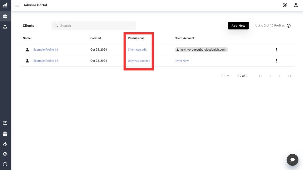Viewport: 303px width, 170px height.
Task: Open the info icon at sidebar bottom
Action: [5, 164]
